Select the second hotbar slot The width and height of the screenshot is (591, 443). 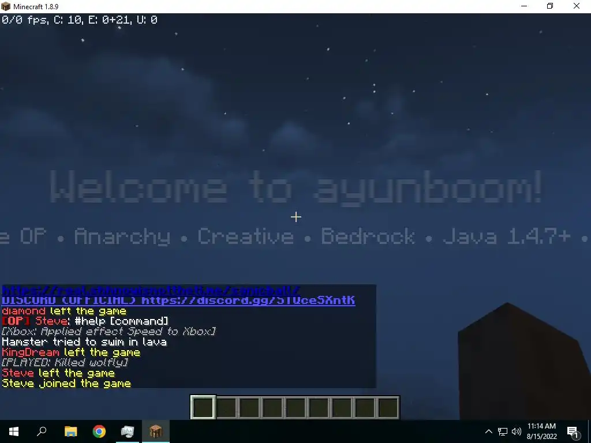click(x=226, y=407)
